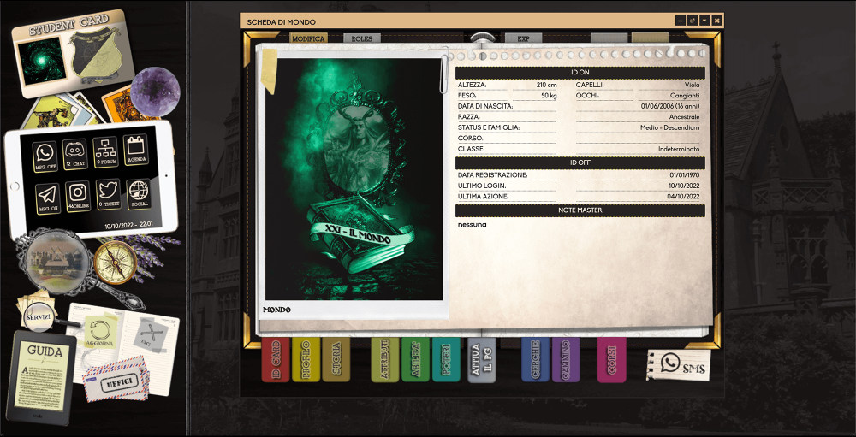The image size is (856, 437).
Task: Open the ID Card bookmark tab
Action: pyautogui.click(x=276, y=359)
